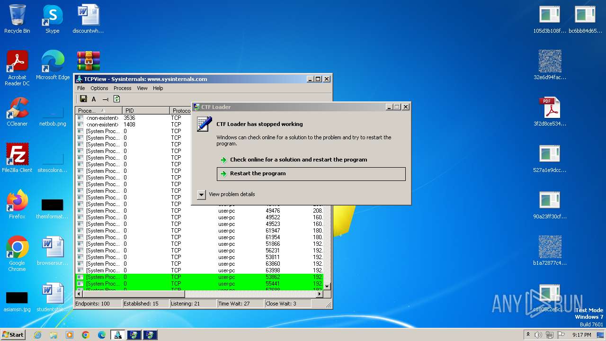
Task: Select the green row with port 53862
Action: (x=199, y=277)
